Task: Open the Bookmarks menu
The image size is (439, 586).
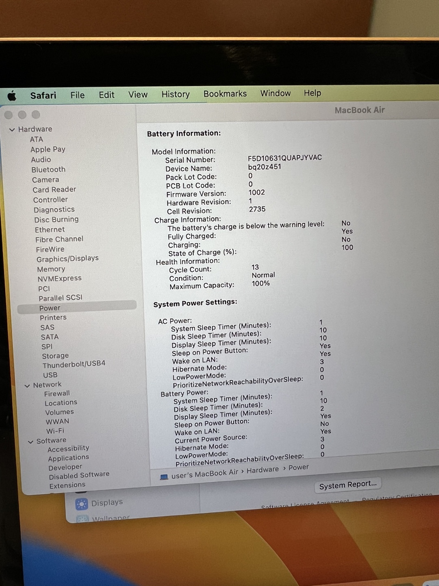Action: click(225, 94)
